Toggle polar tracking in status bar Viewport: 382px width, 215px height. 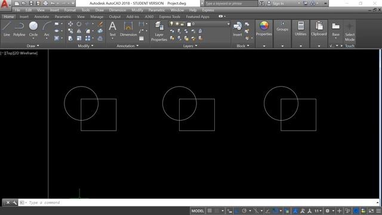[x=244, y=211]
